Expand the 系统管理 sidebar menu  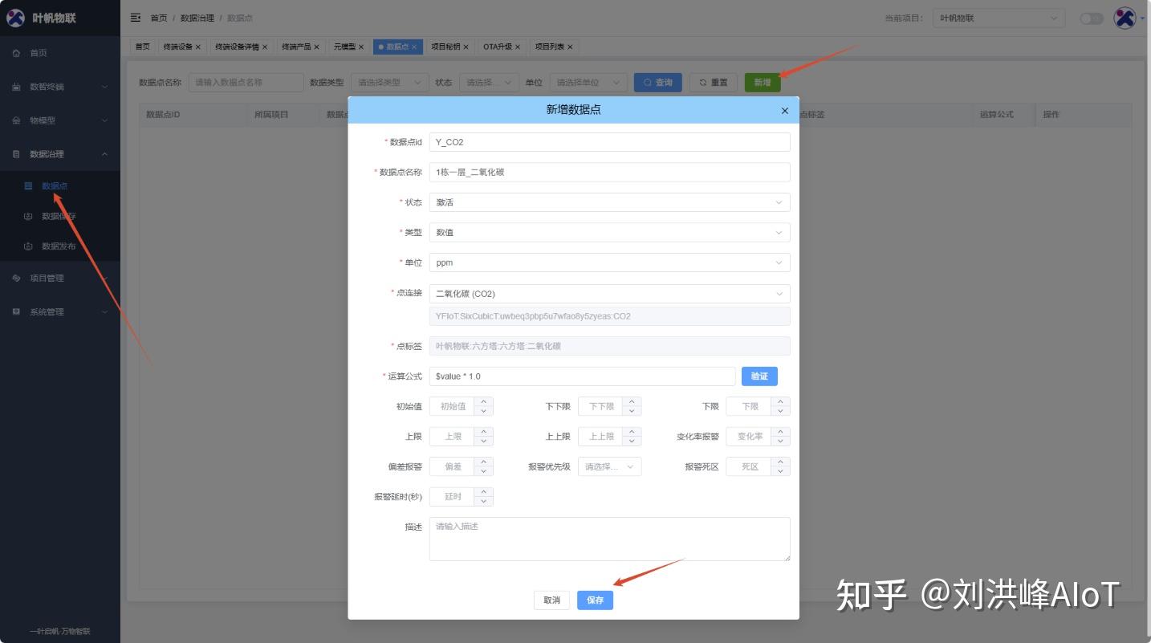pyautogui.click(x=60, y=312)
